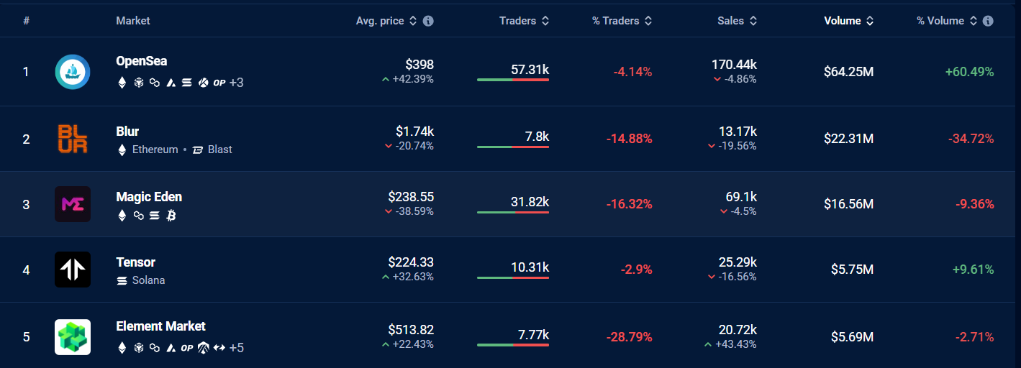Expand OpenSea's +3 more chains
1021x368 pixels.
click(236, 83)
